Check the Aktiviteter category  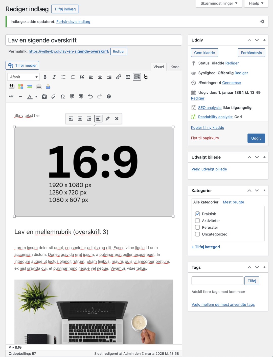tap(197, 221)
